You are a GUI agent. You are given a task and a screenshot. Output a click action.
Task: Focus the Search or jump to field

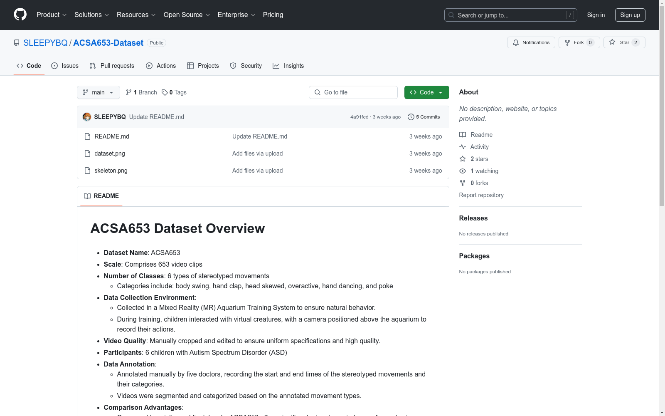coord(510,15)
